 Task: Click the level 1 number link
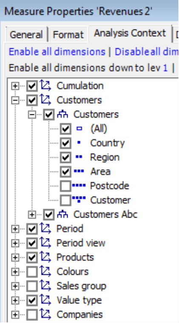click(x=165, y=67)
